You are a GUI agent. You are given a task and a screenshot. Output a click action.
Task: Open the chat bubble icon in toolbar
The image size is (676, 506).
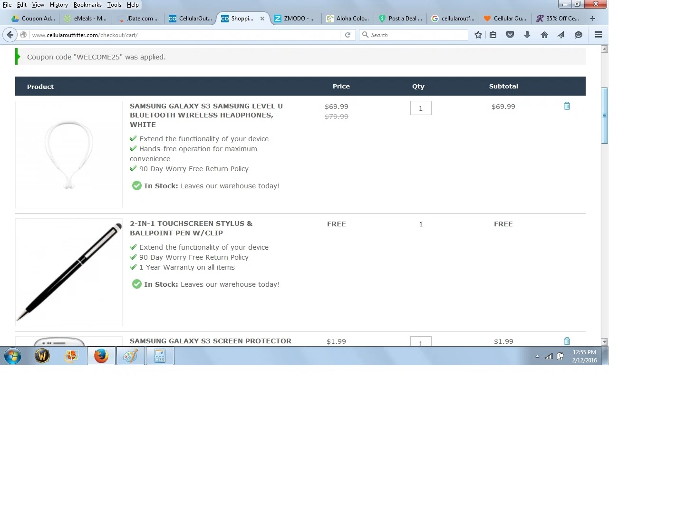pos(579,35)
